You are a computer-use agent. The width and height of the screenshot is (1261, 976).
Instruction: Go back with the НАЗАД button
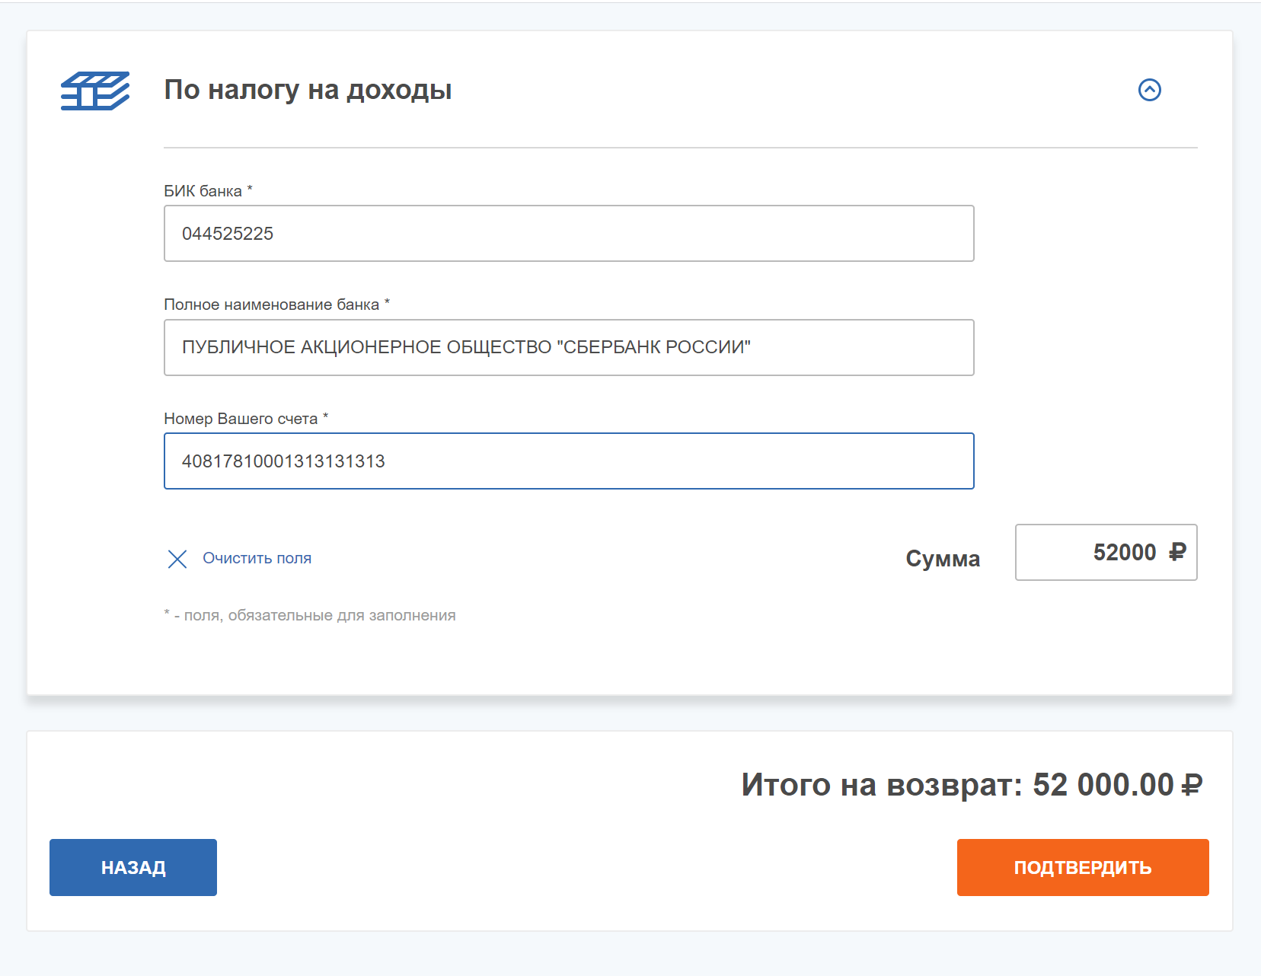tap(133, 867)
